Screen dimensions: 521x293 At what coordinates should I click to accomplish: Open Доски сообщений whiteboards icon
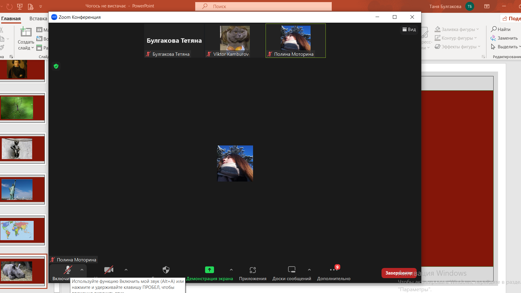(292, 270)
